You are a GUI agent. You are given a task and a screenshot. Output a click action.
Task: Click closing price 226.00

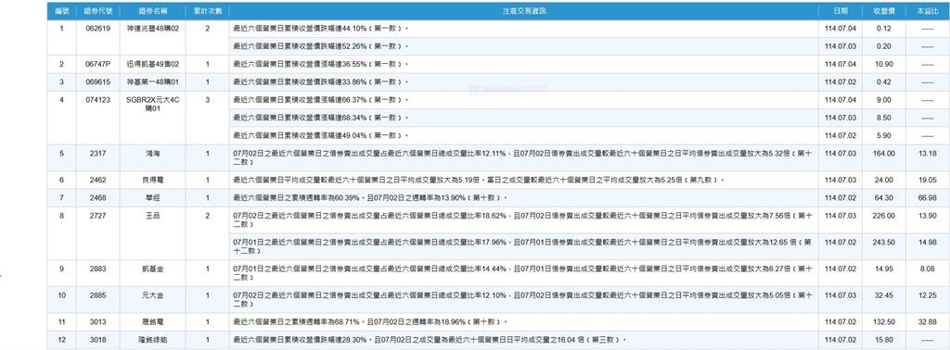pos(883,216)
